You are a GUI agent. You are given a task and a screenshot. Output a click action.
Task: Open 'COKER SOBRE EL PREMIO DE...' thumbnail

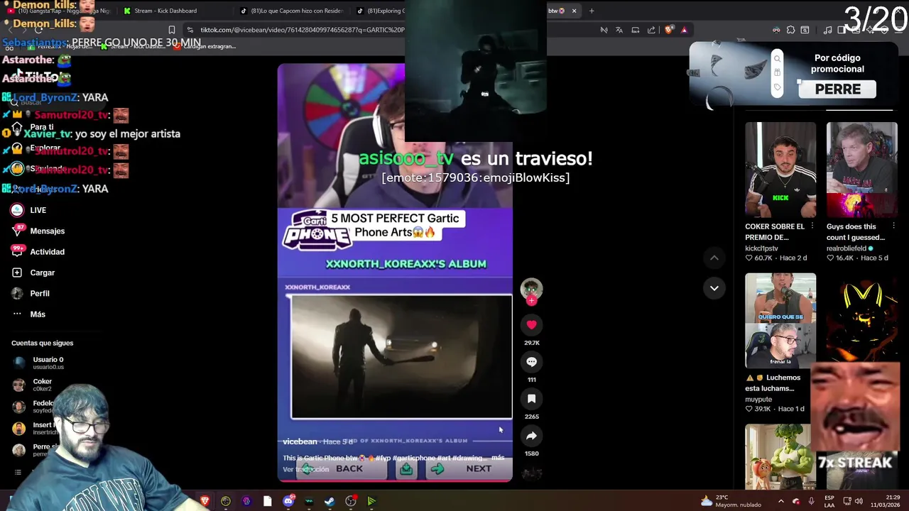780,170
